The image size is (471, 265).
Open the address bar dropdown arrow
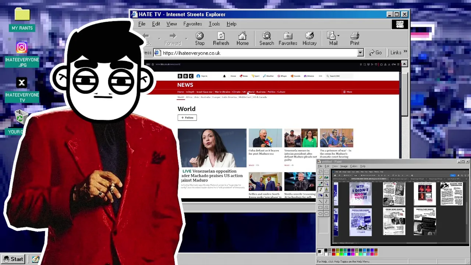(x=360, y=53)
